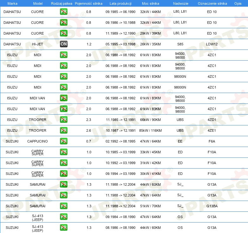Click the Marka column header

click(x=12, y=3)
